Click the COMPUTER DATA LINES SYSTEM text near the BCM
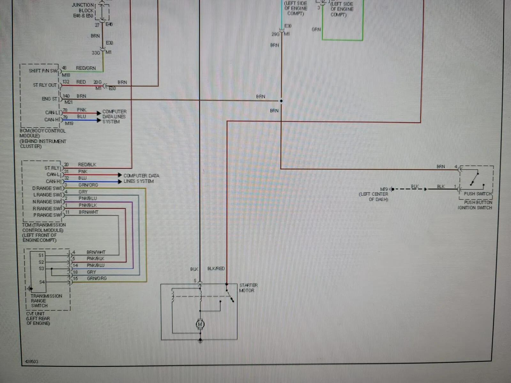511x383 pixels. pyautogui.click(x=114, y=116)
